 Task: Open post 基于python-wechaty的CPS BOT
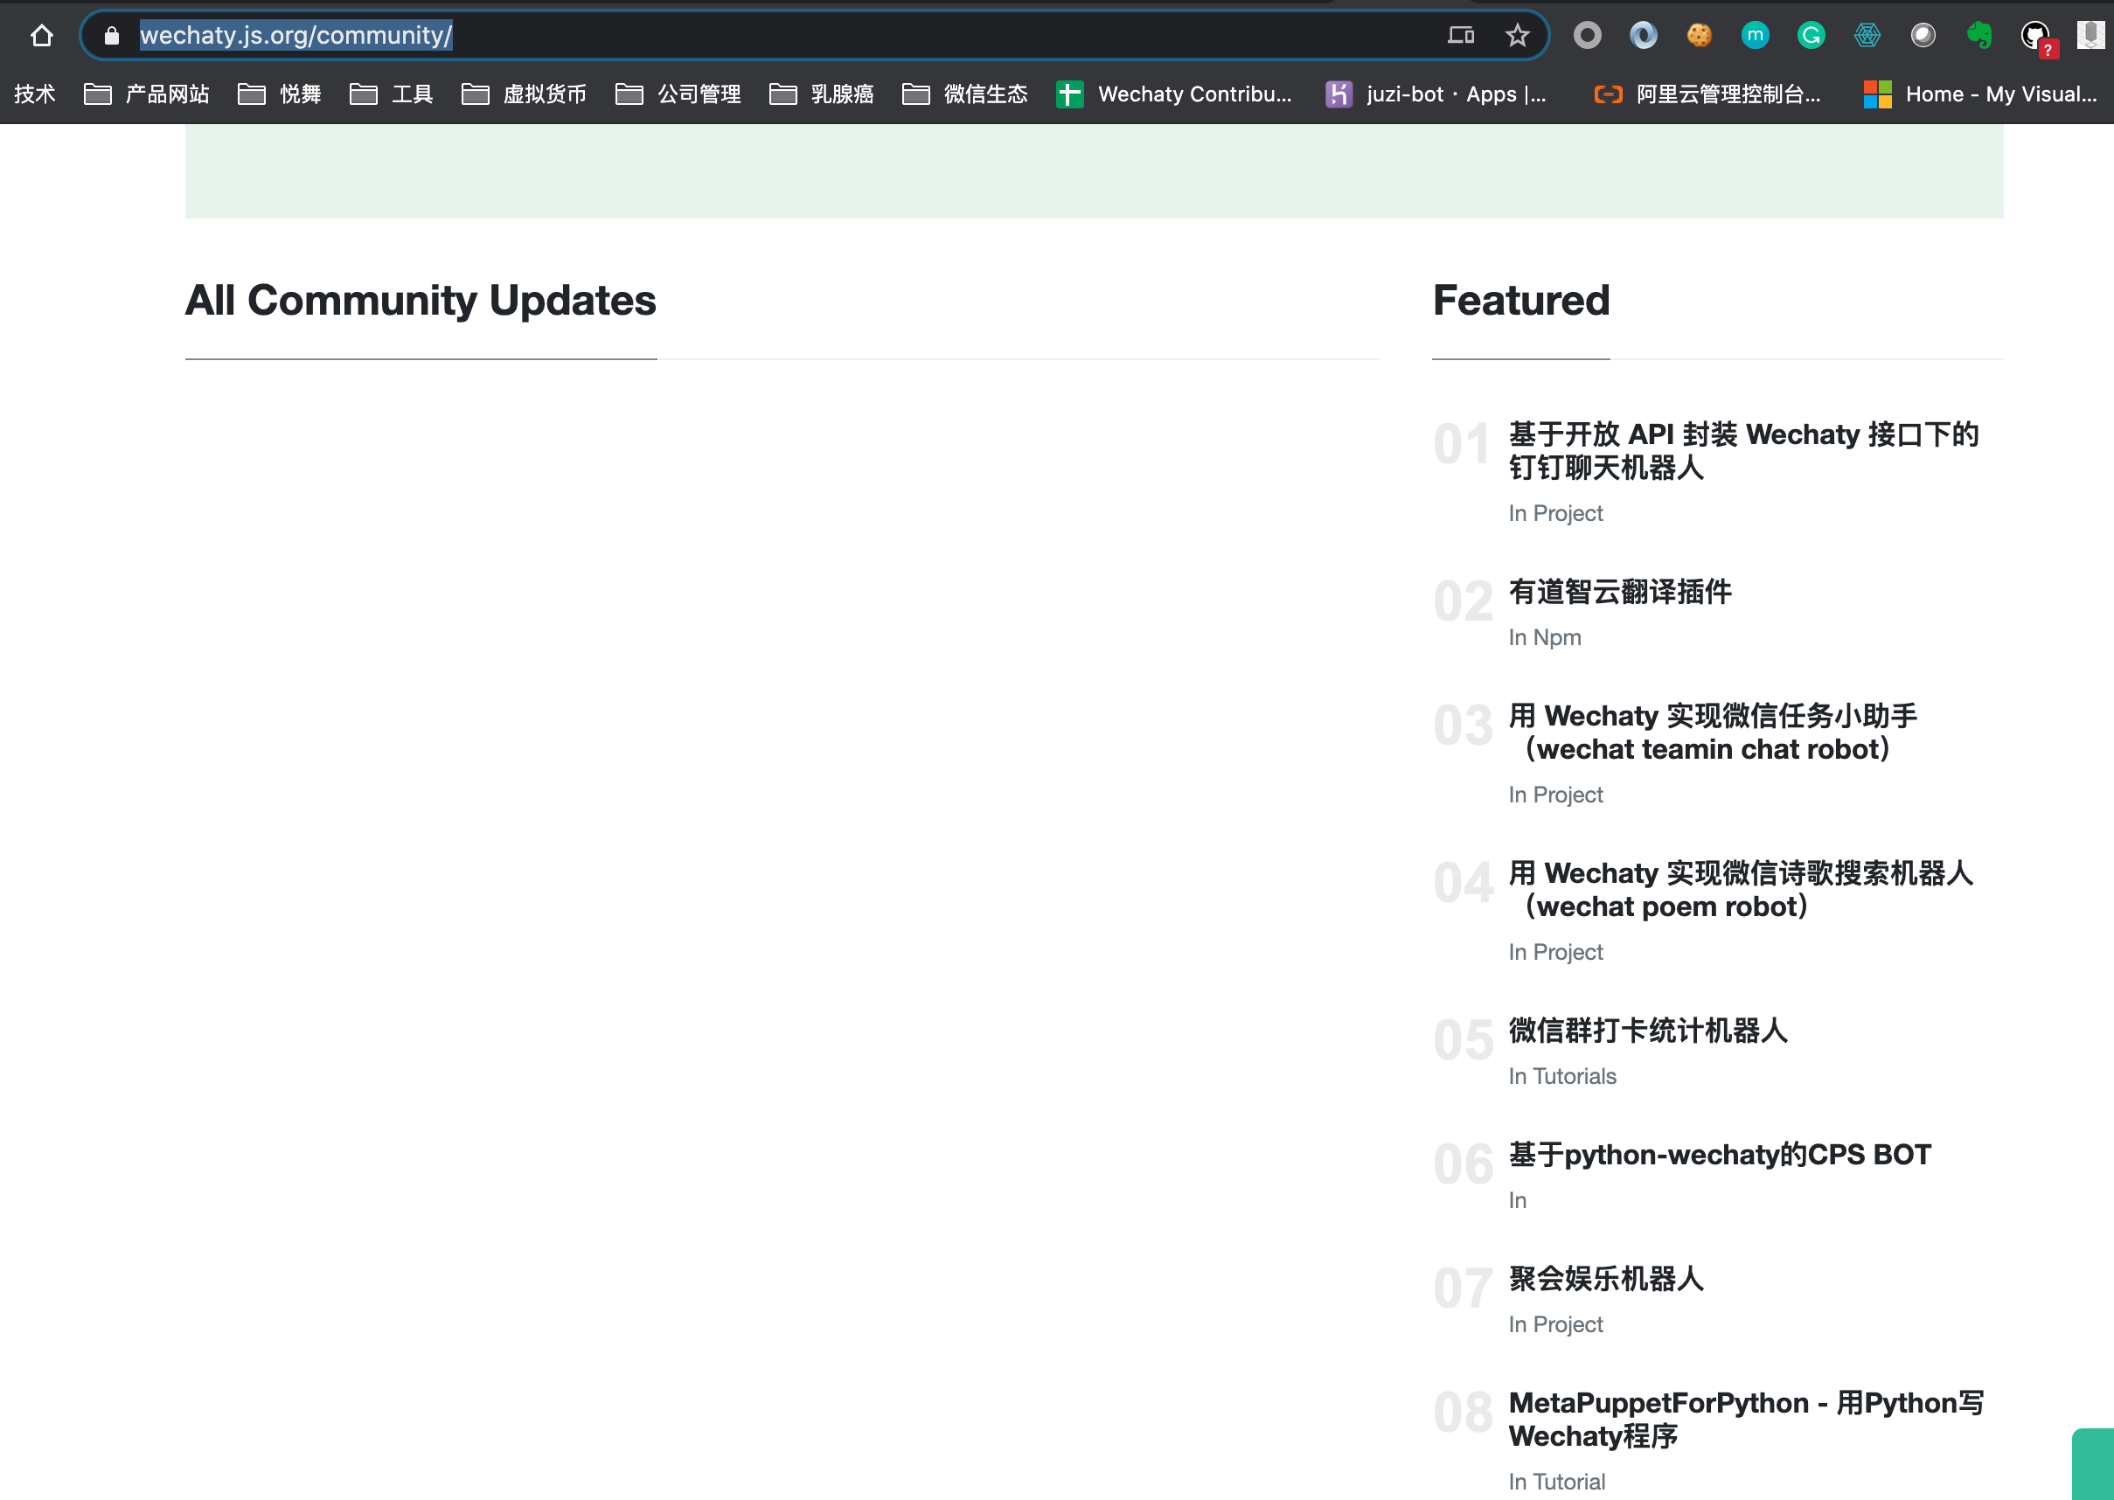coord(1720,1155)
